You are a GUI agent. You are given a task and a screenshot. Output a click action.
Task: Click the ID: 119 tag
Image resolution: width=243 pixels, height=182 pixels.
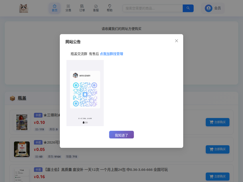[x=39, y=130]
